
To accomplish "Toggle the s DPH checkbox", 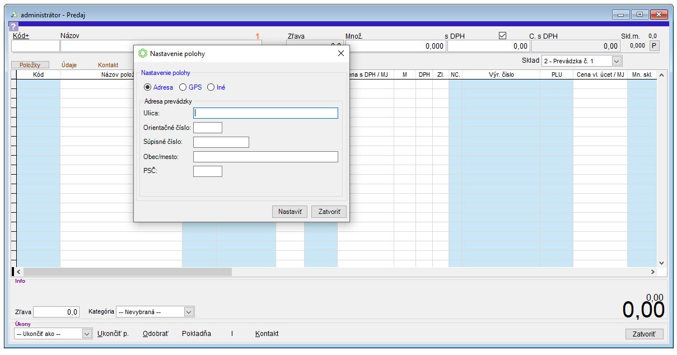I will click(x=502, y=36).
